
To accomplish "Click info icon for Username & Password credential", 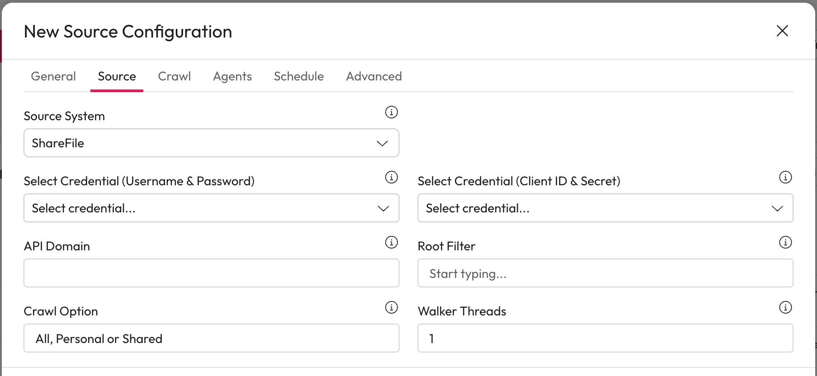I will click(391, 177).
